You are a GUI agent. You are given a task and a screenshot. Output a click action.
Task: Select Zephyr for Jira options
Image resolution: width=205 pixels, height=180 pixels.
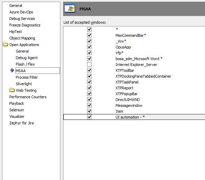point(22,123)
